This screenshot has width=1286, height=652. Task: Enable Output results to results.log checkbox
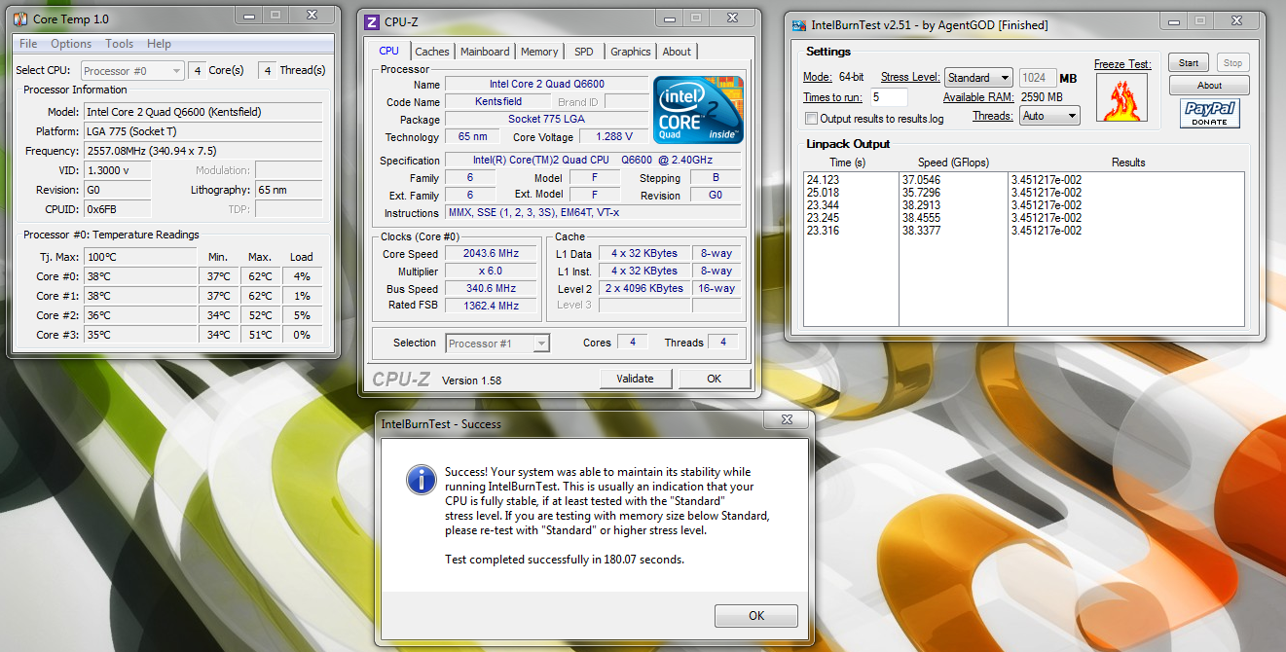[812, 119]
